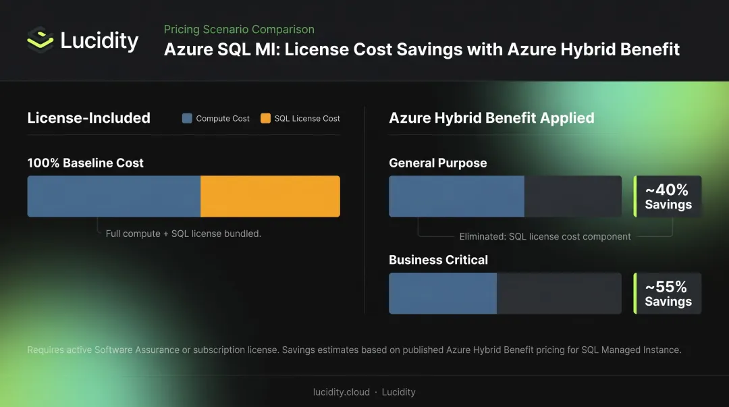
Task: Click the Lucidity brand name text
Action: point(99,40)
